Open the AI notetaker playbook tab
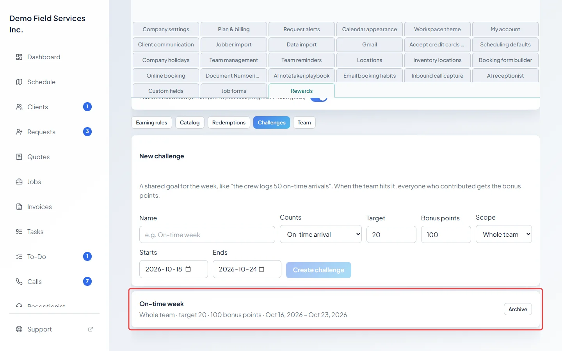The height and width of the screenshot is (351, 562). pyautogui.click(x=302, y=76)
